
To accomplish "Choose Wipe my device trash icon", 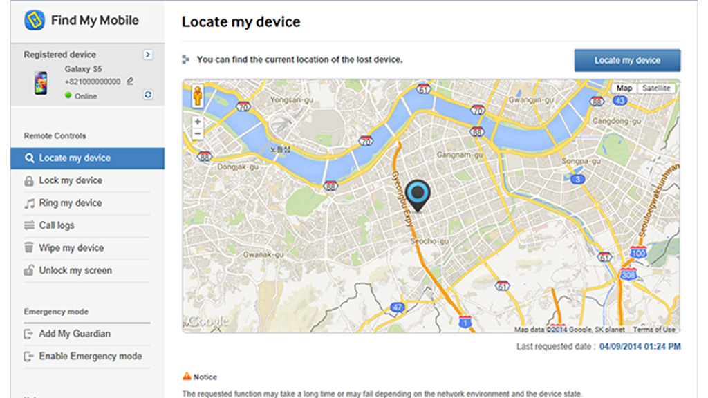I will pyautogui.click(x=29, y=248).
